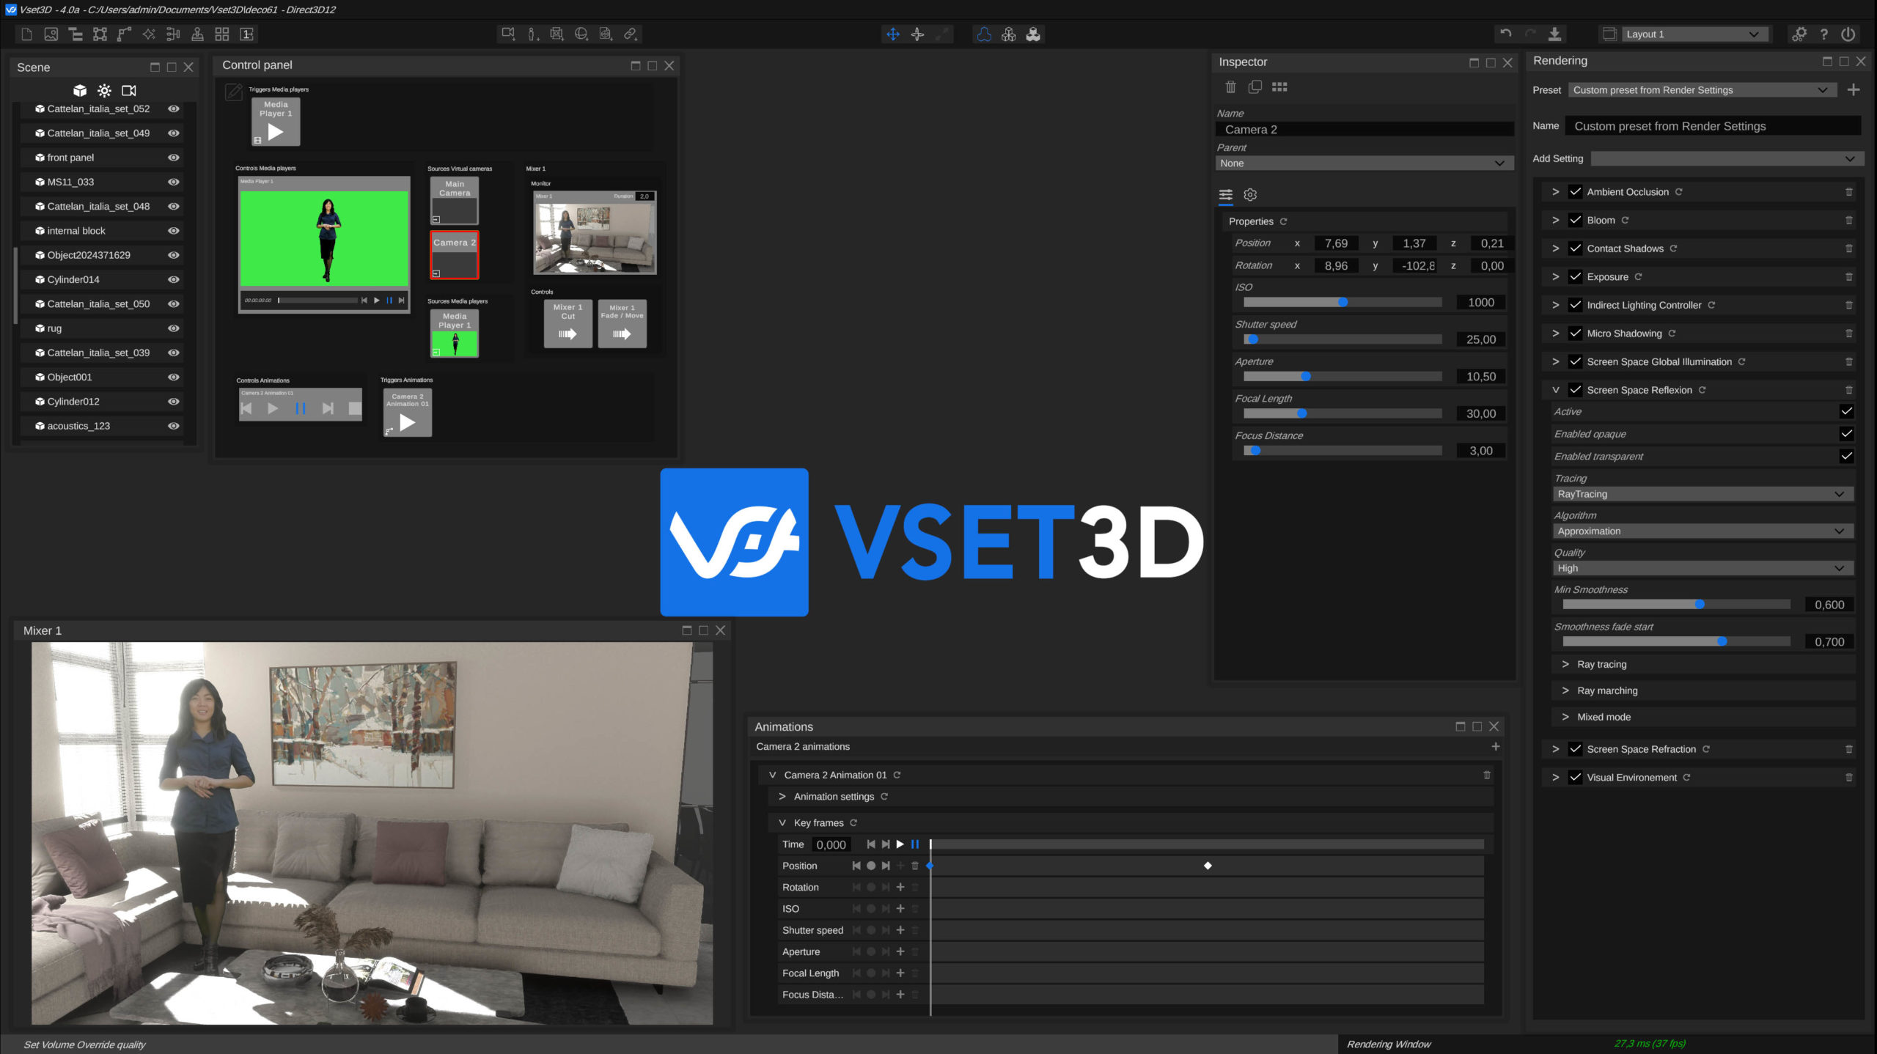
Task: Click the image picture icon in toolbar
Action: click(x=51, y=34)
